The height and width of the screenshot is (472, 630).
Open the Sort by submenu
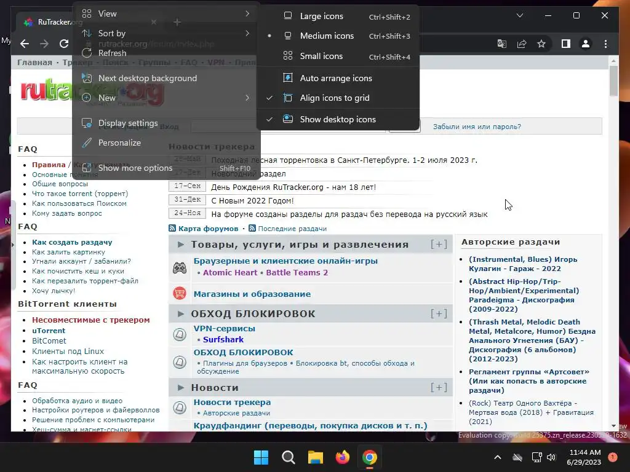[x=166, y=33]
